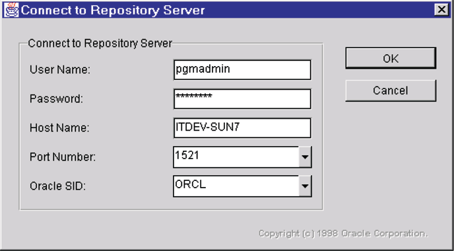Click the Oracle SID label
This screenshot has width=454, height=251.
click(x=57, y=186)
